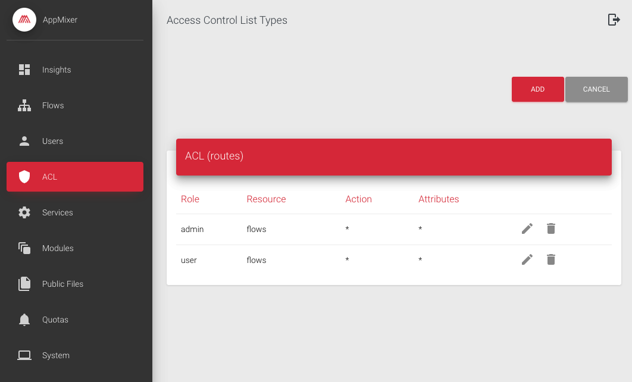Edit the admin role ACL entry
632x382 pixels.
(527, 228)
